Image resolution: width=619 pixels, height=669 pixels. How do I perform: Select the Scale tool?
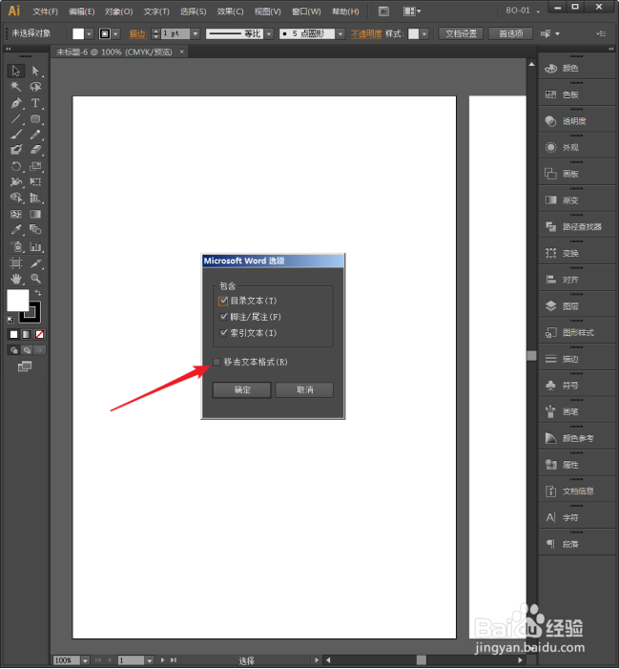[35, 166]
